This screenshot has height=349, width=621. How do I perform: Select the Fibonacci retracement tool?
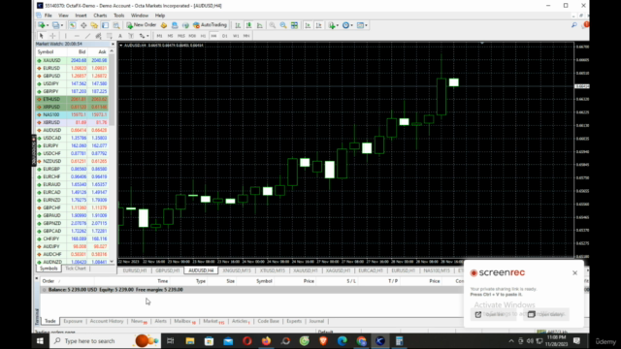(110, 36)
